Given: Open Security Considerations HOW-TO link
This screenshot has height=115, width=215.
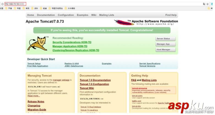Looking at the screenshot, I should coord(72,42).
